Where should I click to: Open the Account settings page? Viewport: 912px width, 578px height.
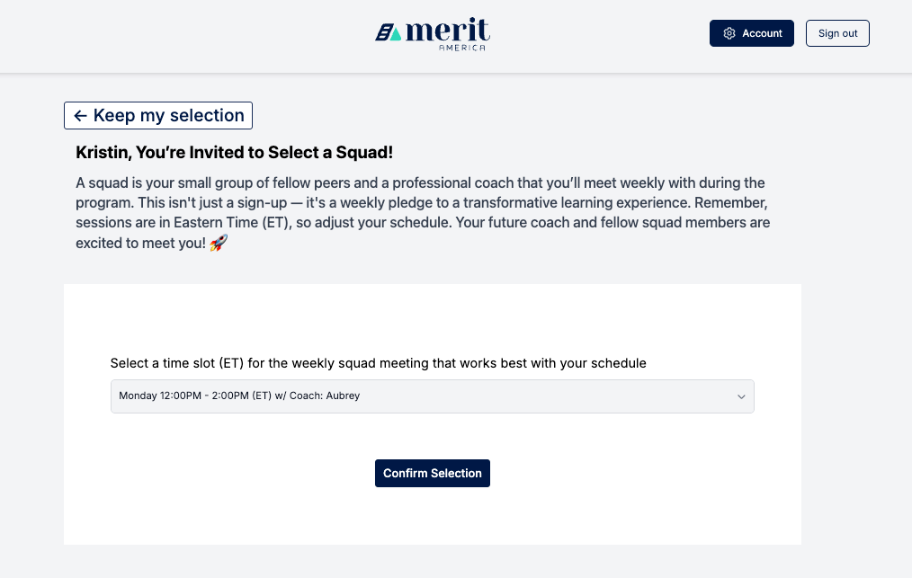pyautogui.click(x=752, y=33)
